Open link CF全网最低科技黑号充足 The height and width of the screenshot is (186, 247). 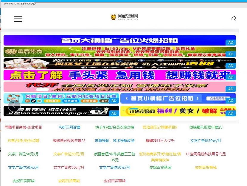(x=206, y=154)
